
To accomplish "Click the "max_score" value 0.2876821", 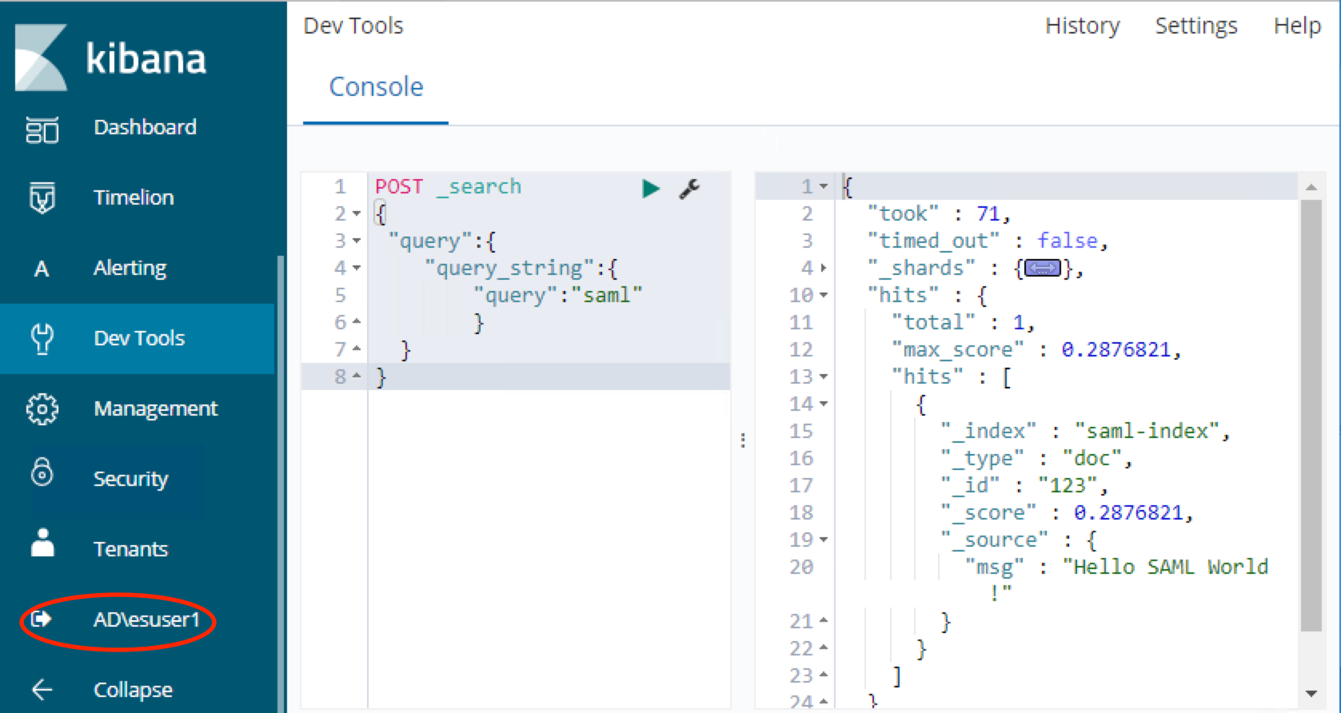I will point(1116,350).
